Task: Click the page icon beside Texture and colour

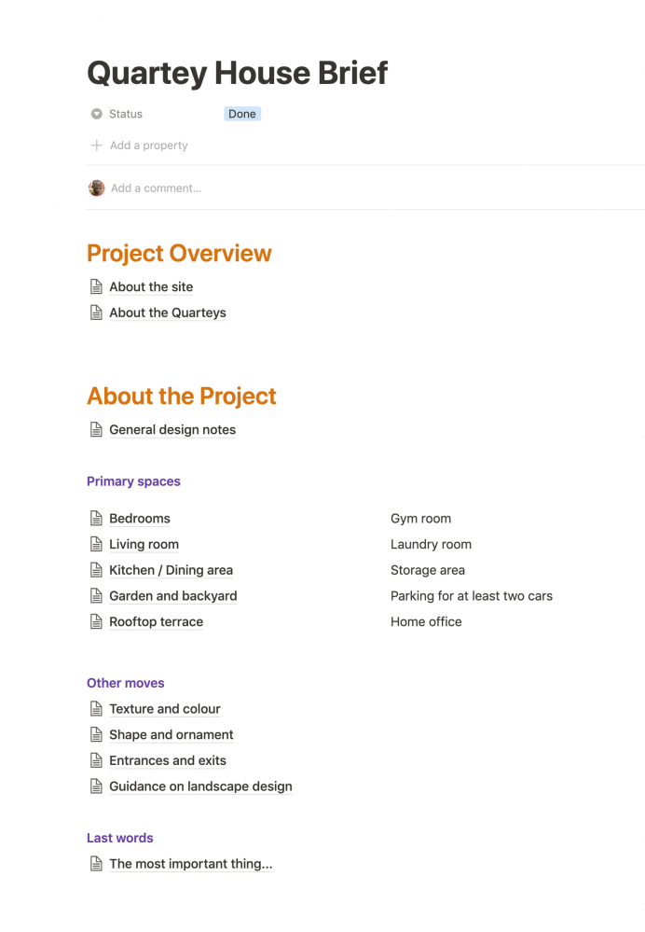Action: (x=95, y=709)
